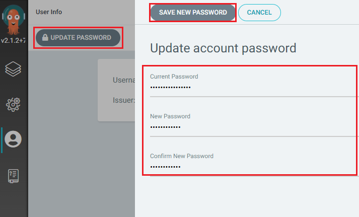Open Applications via the stacked layers icon
The image size is (359, 217).
pyautogui.click(x=14, y=68)
